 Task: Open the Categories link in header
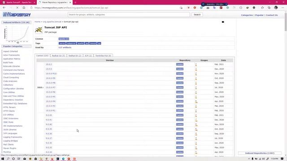[247, 15]
